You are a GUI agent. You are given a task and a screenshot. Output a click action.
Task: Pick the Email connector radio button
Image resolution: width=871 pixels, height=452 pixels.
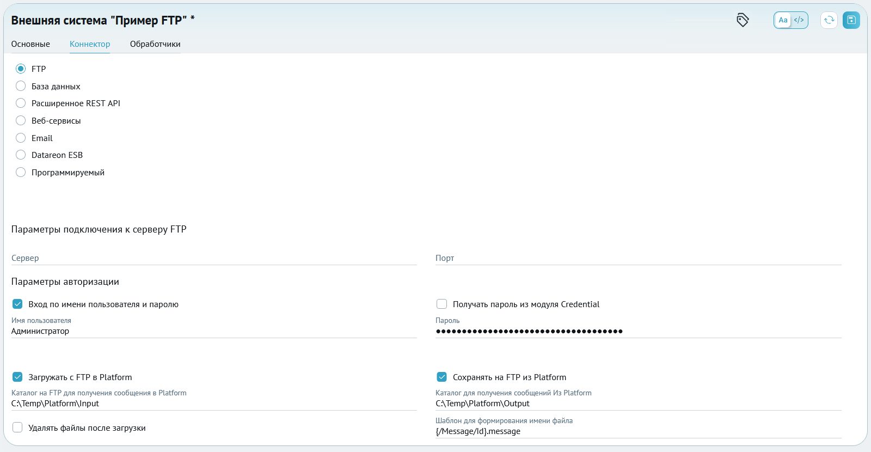coord(21,138)
